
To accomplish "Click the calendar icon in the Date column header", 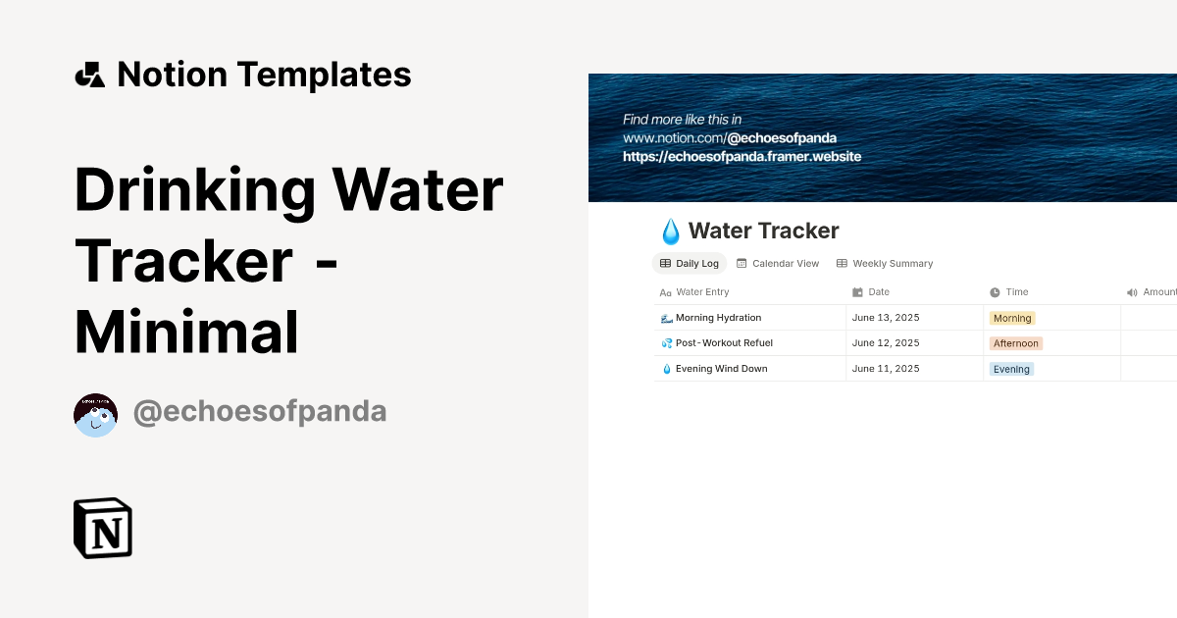I will (x=855, y=291).
